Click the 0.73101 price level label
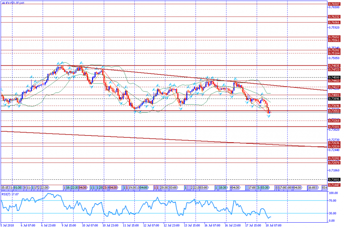The width and height of the screenshot is (344, 229). point(334,127)
